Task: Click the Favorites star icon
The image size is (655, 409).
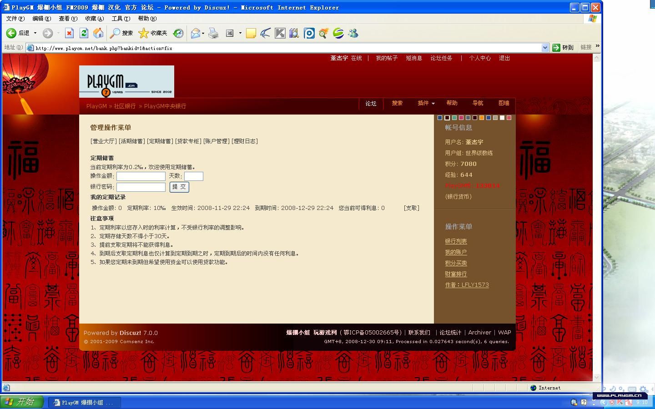Action: click(x=143, y=33)
